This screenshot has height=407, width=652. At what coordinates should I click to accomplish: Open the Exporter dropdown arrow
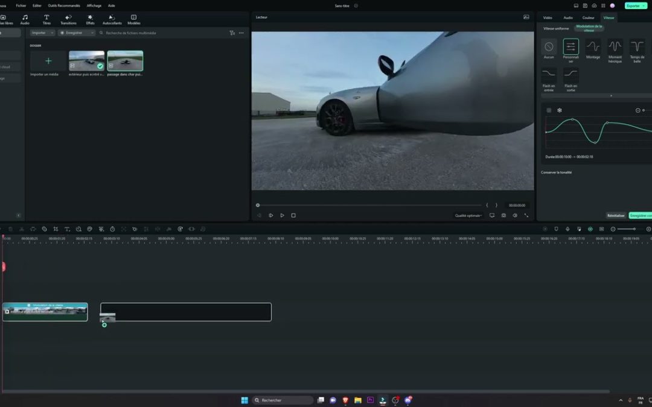click(x=644, y=6)
